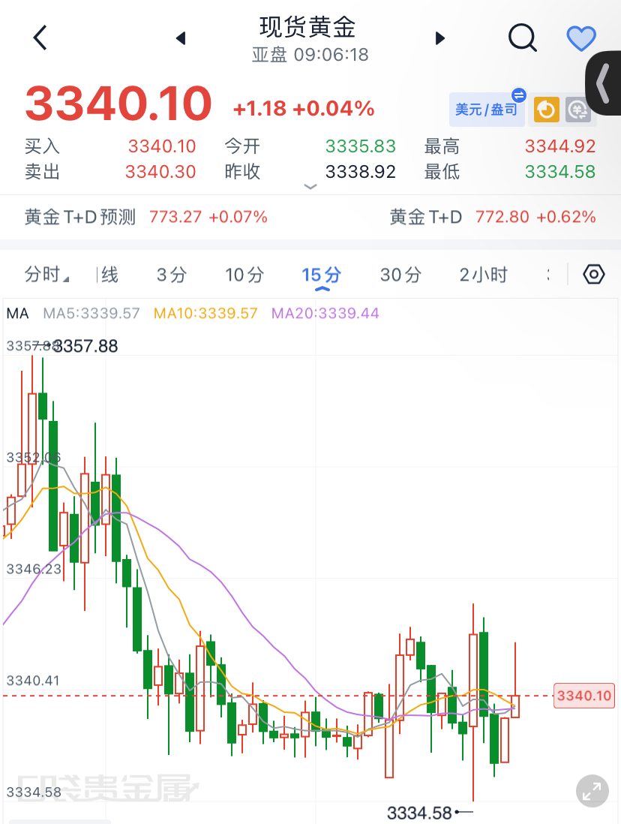Expand the collapsed side drawer handle
Image resolution: width=621 pixels, height=824 pixels.
pyautogui.click(x=604, y=83)
